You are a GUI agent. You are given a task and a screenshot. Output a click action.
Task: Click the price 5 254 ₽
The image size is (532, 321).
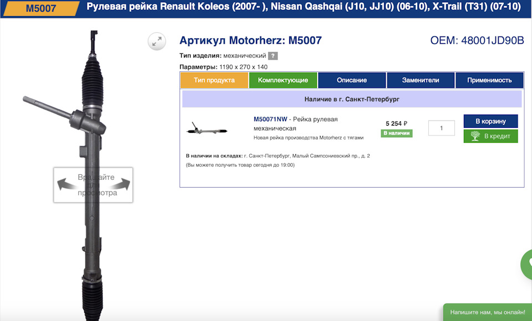coord(396,124)
